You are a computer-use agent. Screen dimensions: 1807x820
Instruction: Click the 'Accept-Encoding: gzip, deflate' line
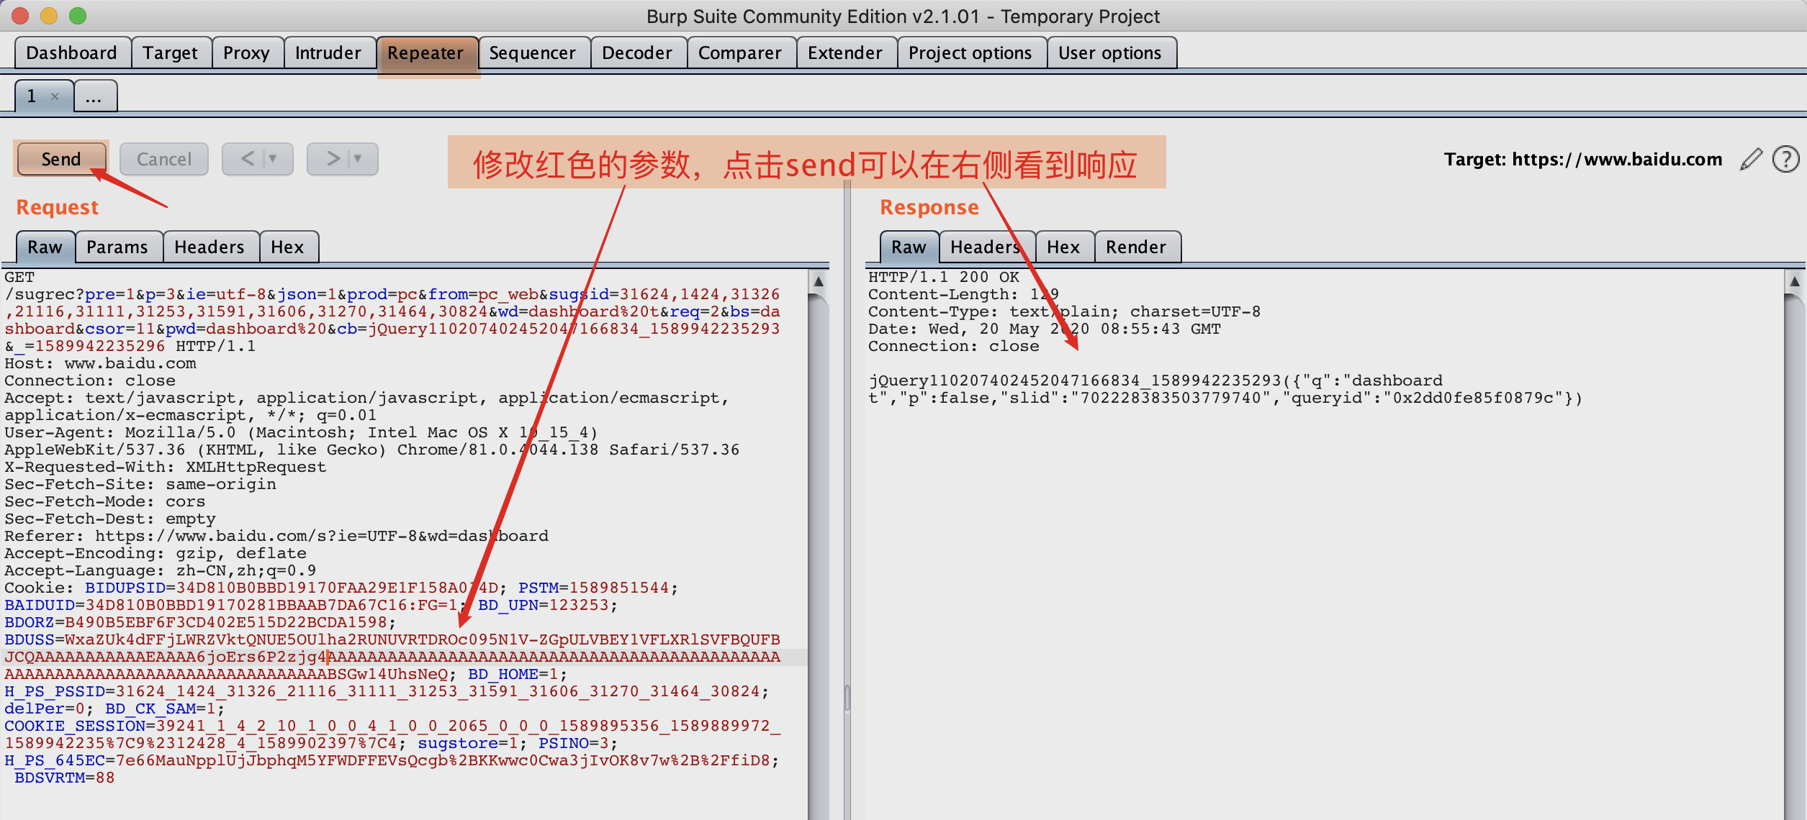coord(156,553)
